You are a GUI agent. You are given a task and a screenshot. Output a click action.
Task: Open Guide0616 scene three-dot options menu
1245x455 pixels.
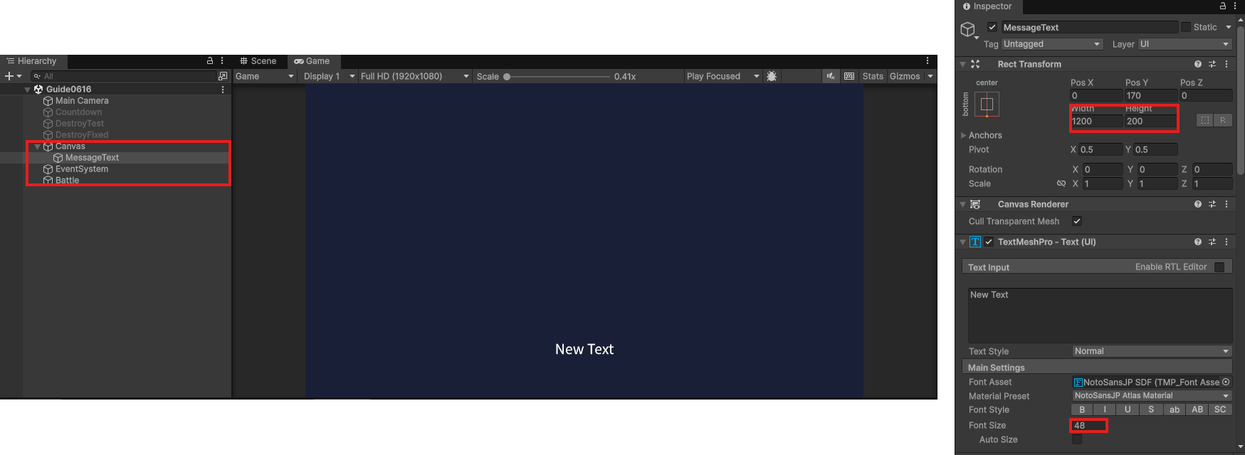(223, 90)
